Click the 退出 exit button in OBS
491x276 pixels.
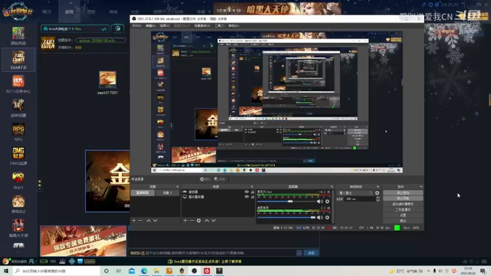(403, 221)
